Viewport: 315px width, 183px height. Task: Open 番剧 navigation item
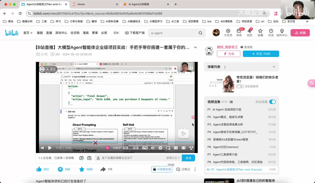(40, 33)
